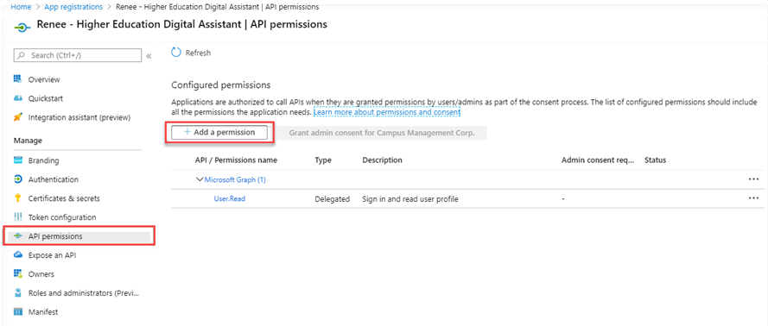Click the Refresh circular arrow icon
Image resolution: width=768 pixels, height=326 pixels.
tap(176, 53)
